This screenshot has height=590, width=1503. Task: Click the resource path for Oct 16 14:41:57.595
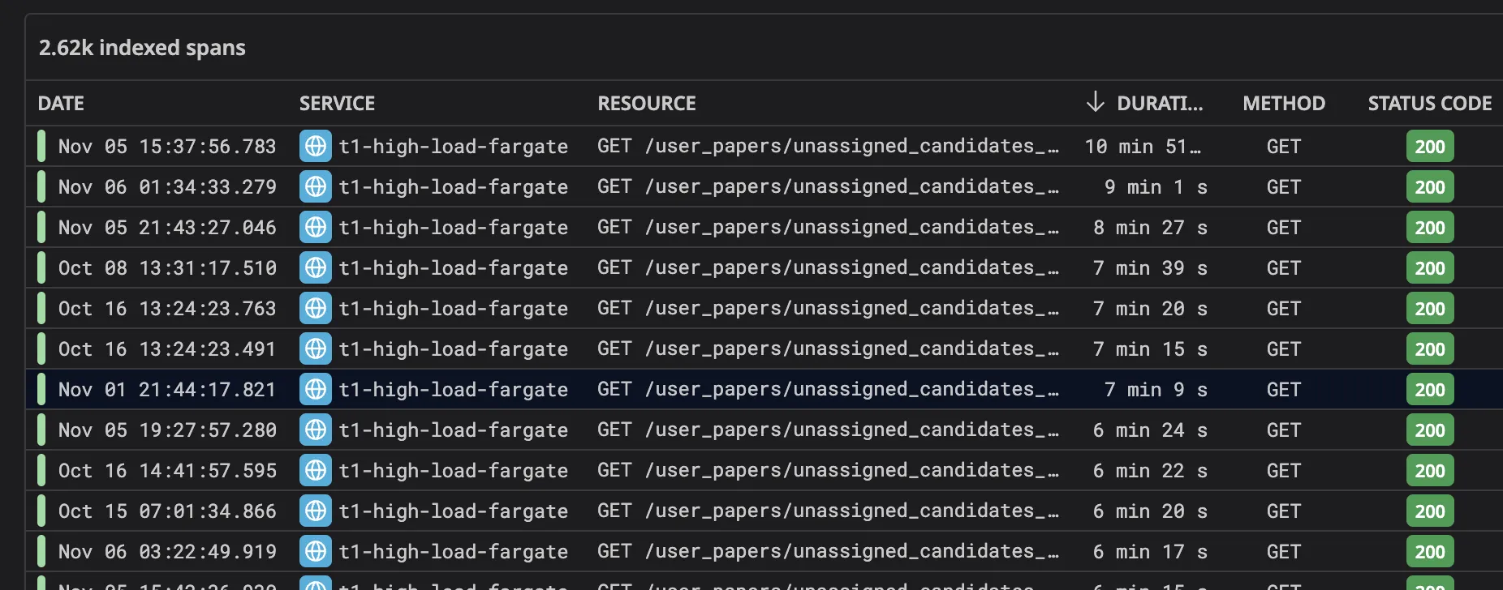pos(828,471)
